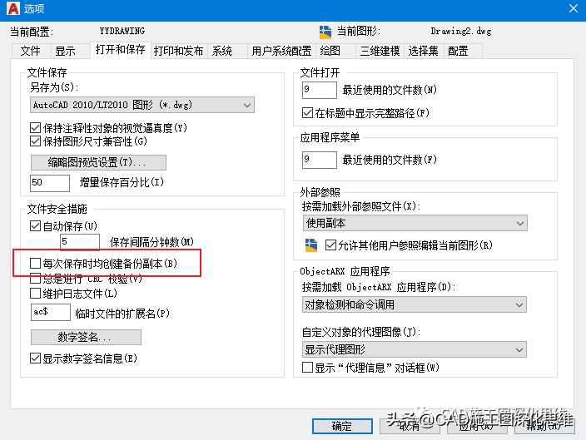This screenshot has width=586, height=440.
Task: Click the profile name YYDRAWING
Action: tap(122, 31)
